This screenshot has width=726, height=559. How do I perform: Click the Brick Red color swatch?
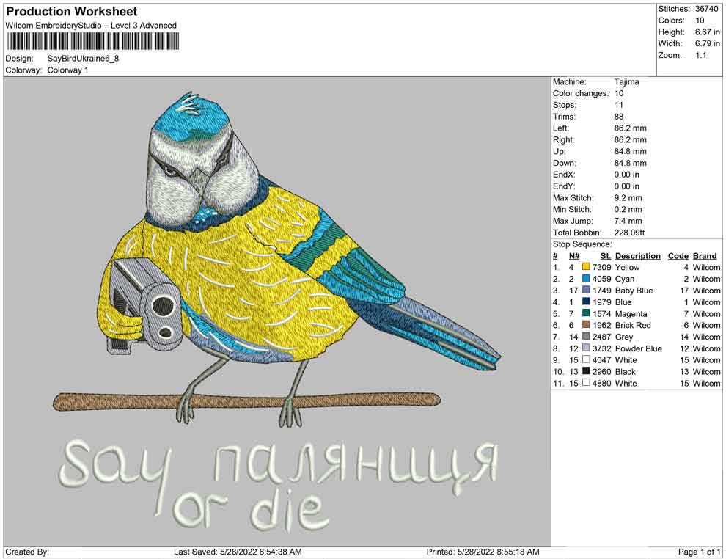coord(586,326)
